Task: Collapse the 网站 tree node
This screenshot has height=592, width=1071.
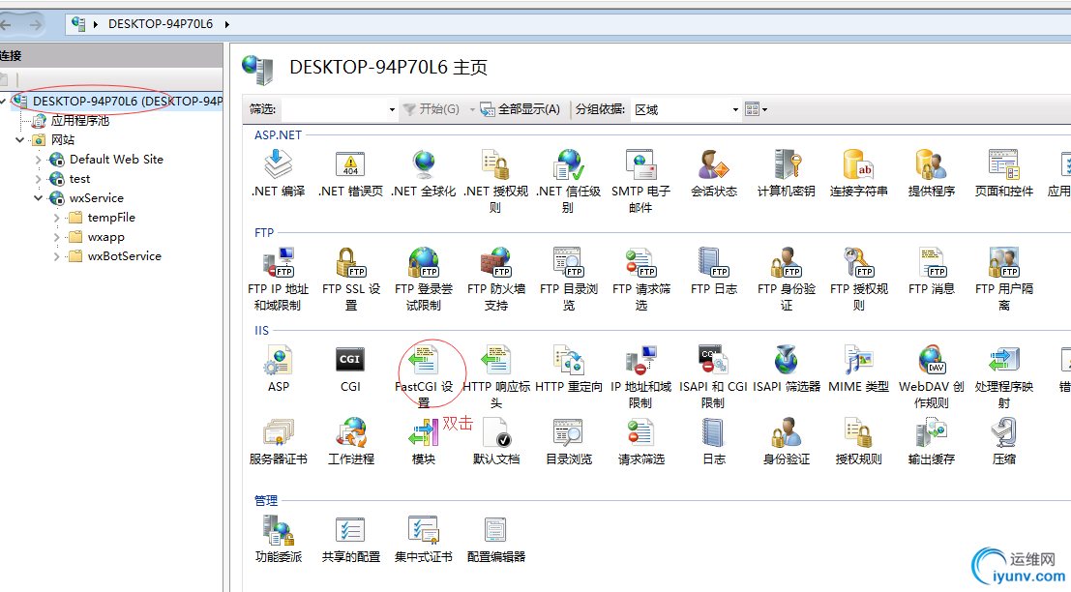Action: tap(19, 140)
